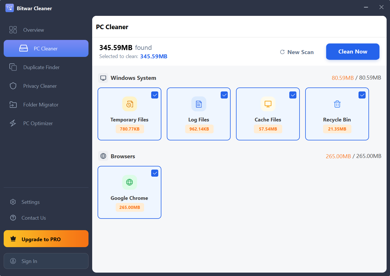Select PC Cleaner in the sidebar
Viewport: 390px width, 276px height.
pyautogui.click(x=46, y=48)
